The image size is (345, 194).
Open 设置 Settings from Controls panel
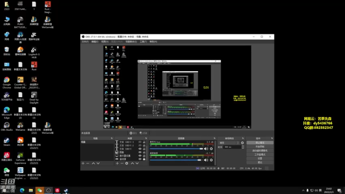(x=260, y=158)
